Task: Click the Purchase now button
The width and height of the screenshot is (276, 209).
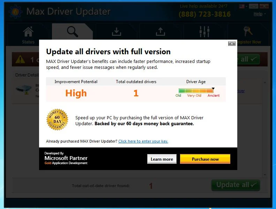Action: pos(205,159)
